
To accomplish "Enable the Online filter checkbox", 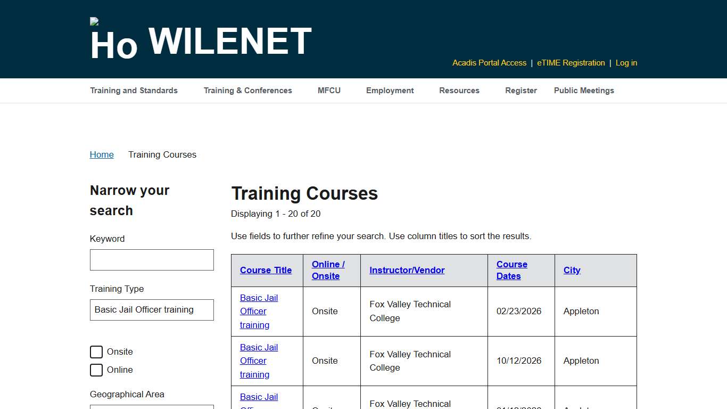I will tap(96, 370).
